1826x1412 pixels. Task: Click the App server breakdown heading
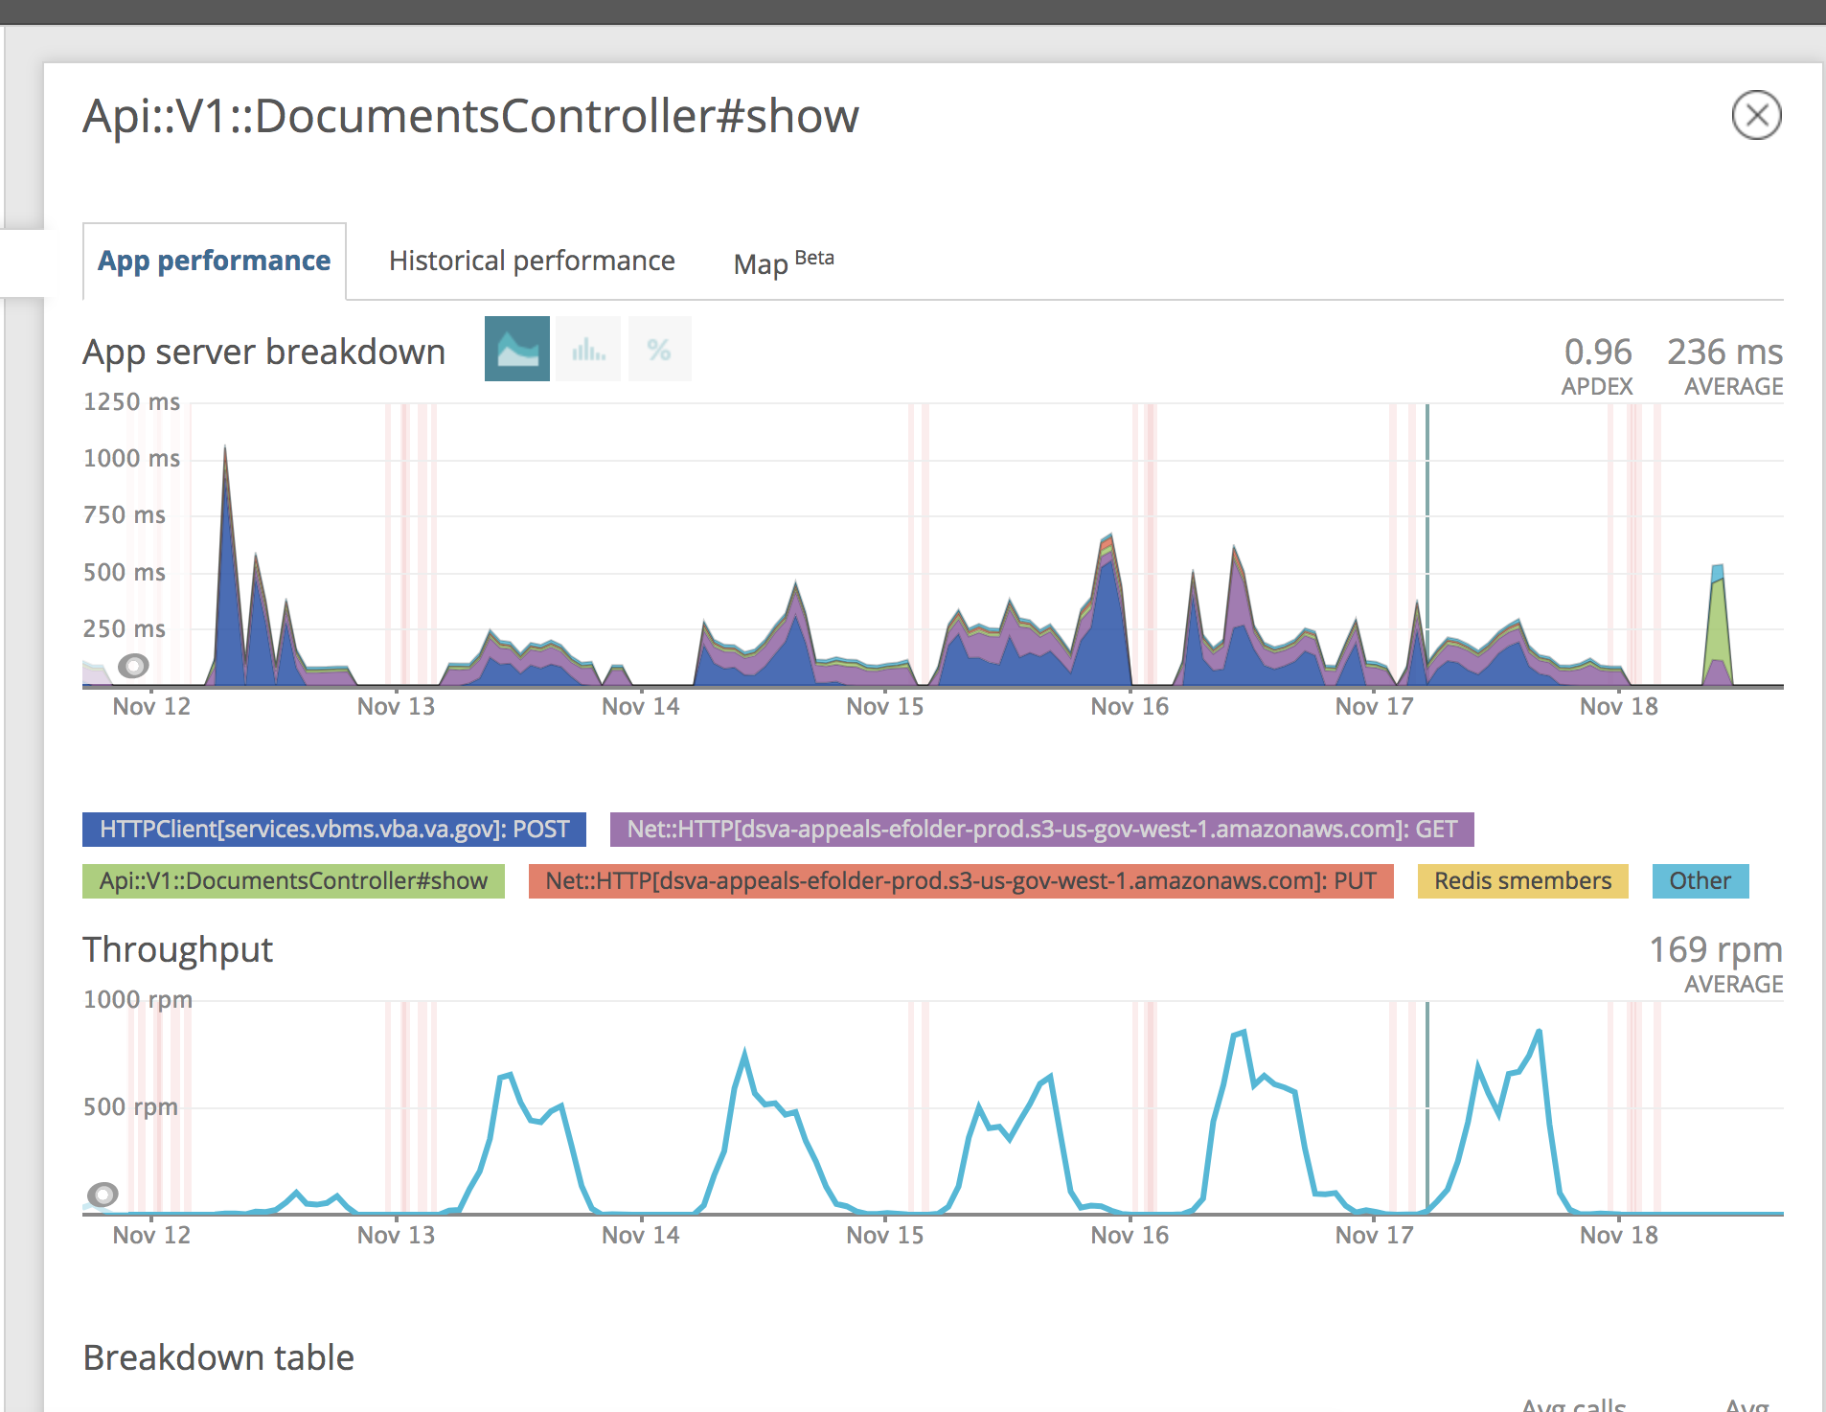[x=264, y=352]
